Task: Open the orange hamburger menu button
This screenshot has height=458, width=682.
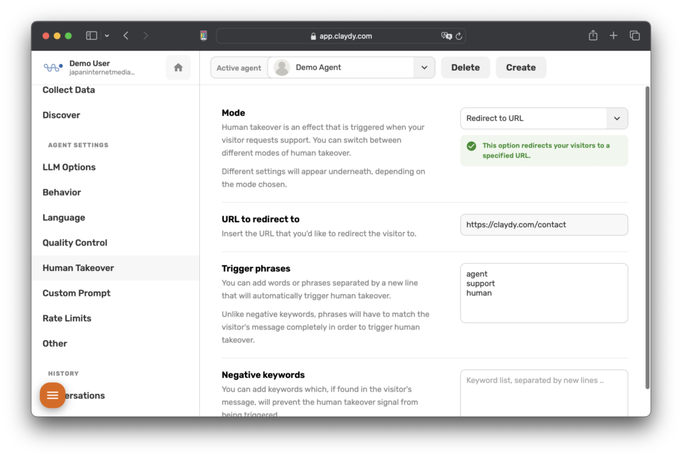Action: (53, 395)
